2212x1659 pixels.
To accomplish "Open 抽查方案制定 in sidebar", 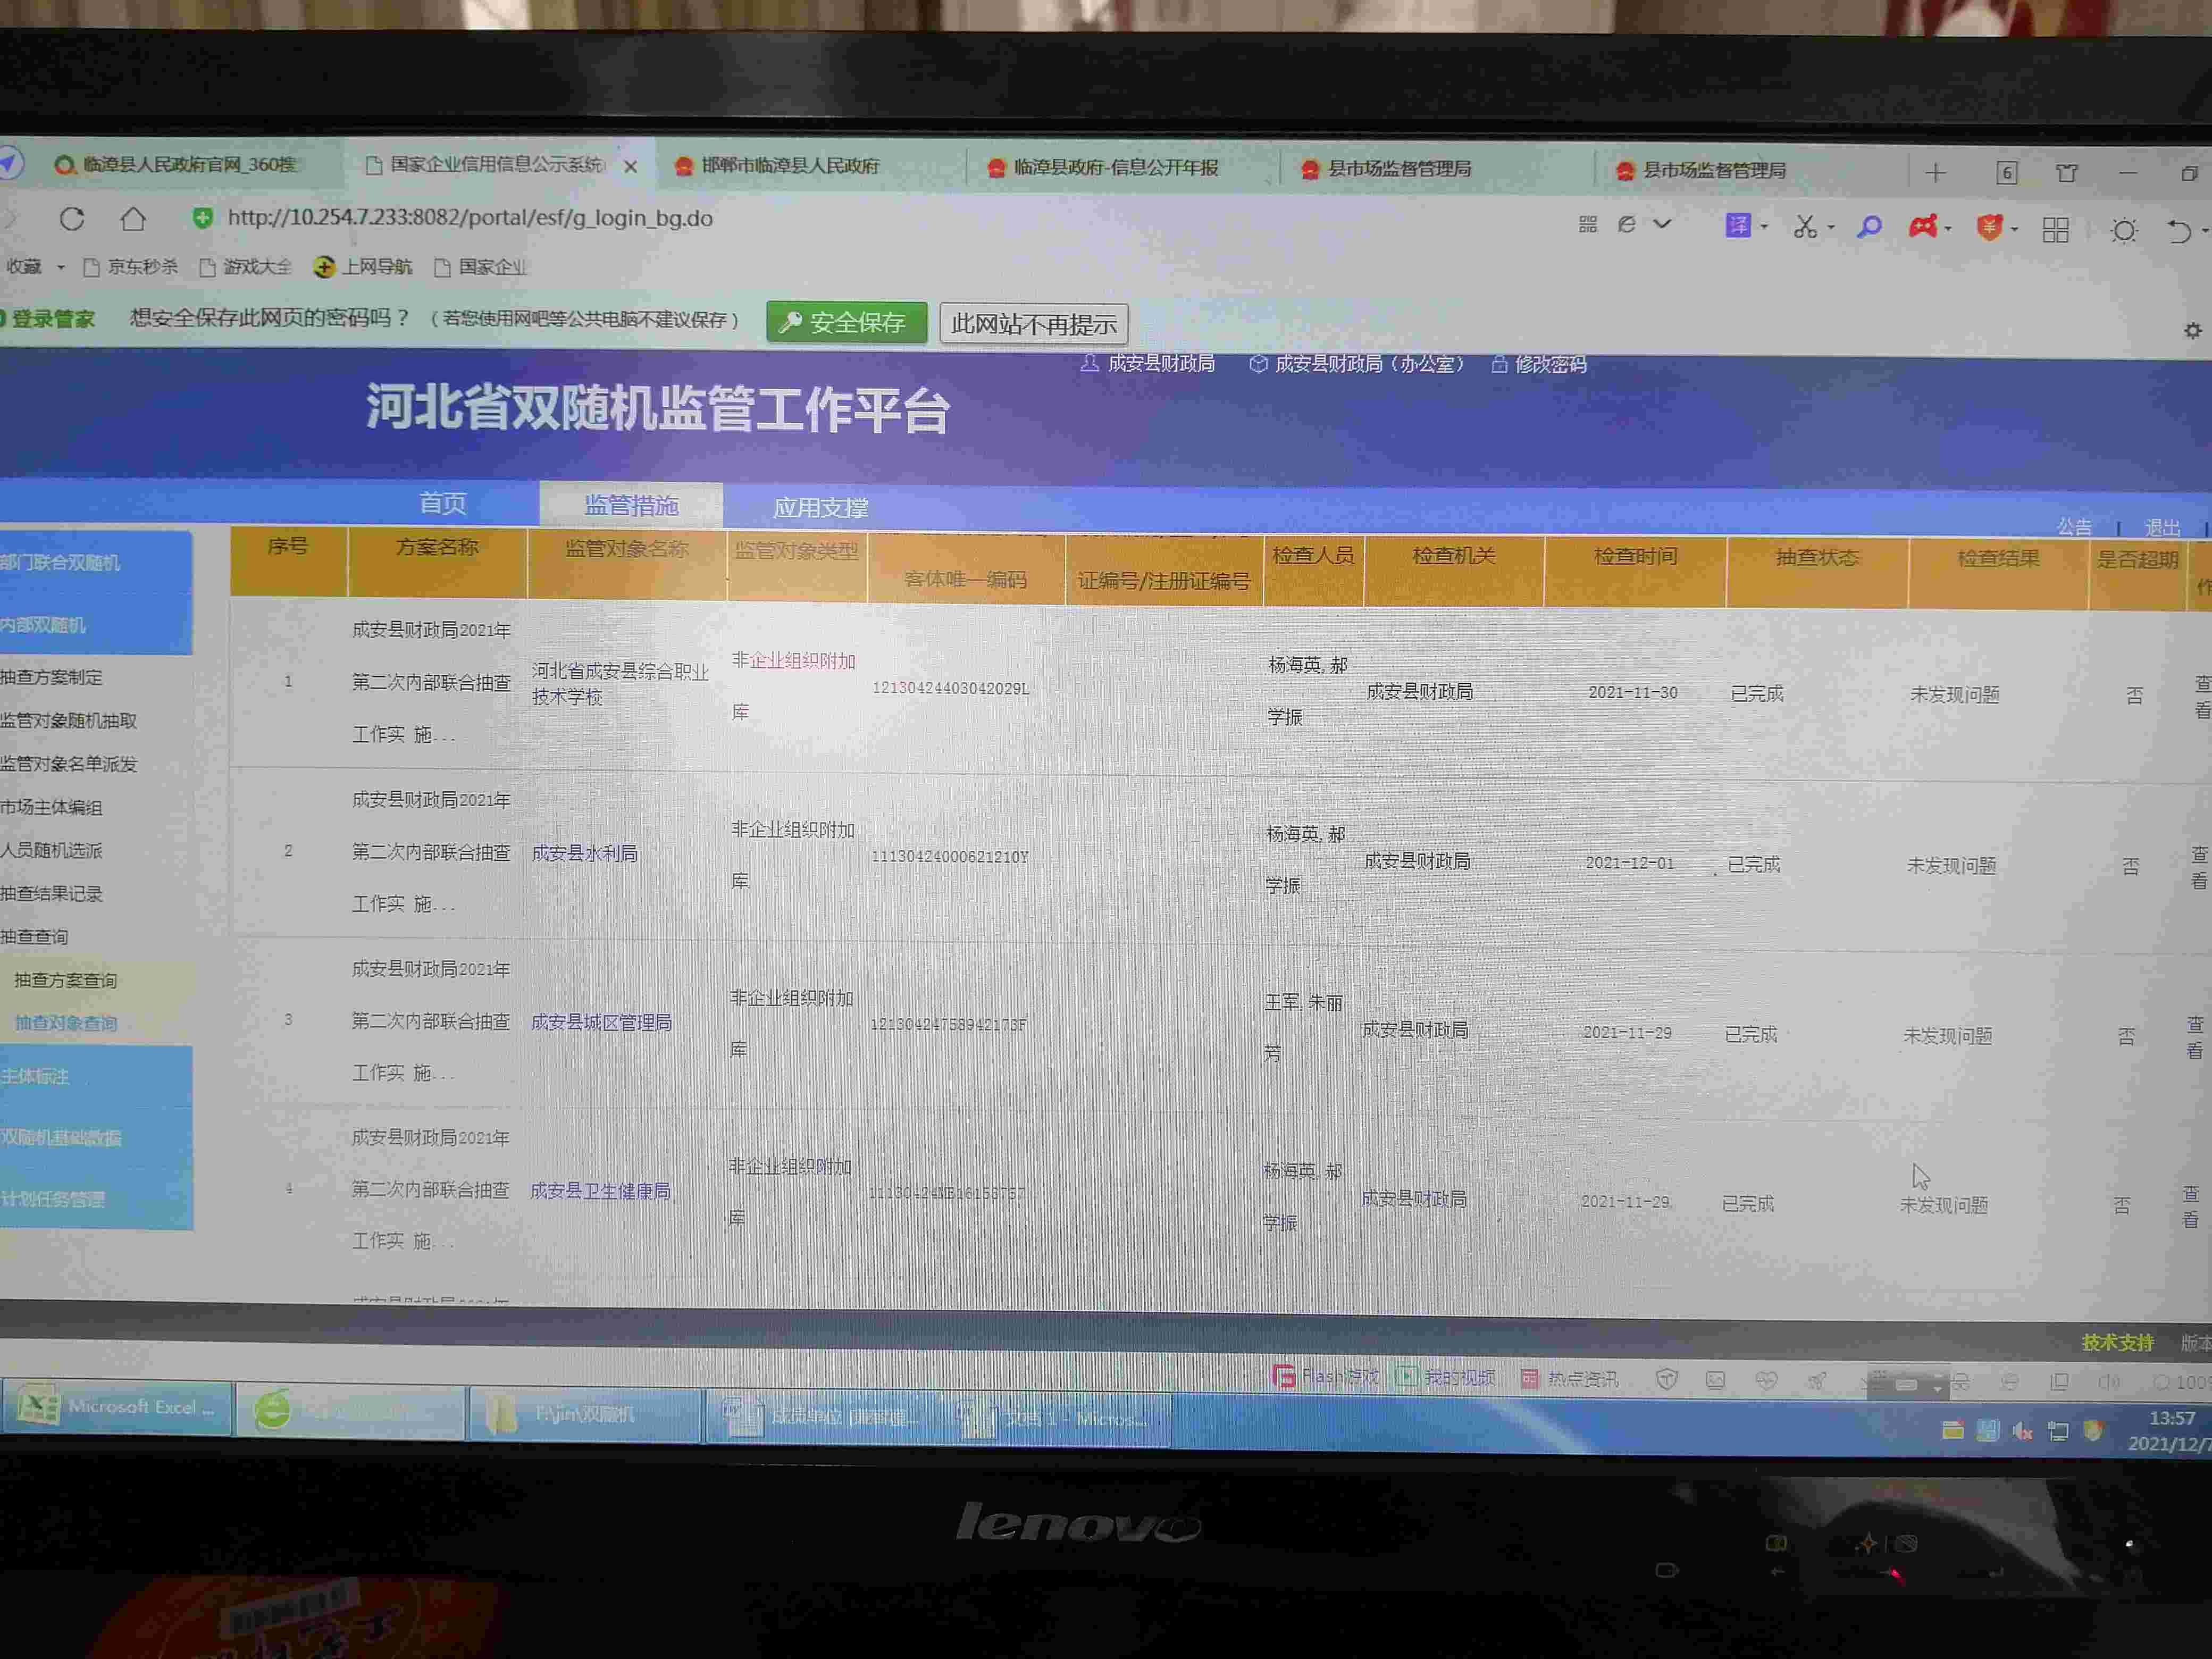I will (x=52, y=677).
